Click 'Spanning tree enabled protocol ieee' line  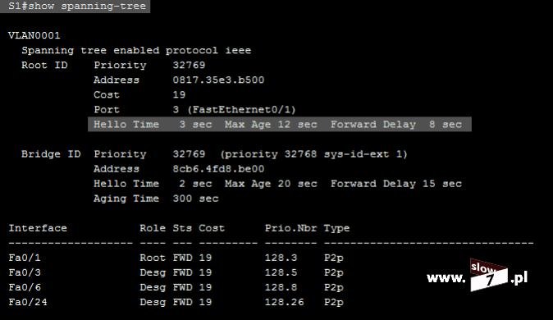(x=136, y=50)
